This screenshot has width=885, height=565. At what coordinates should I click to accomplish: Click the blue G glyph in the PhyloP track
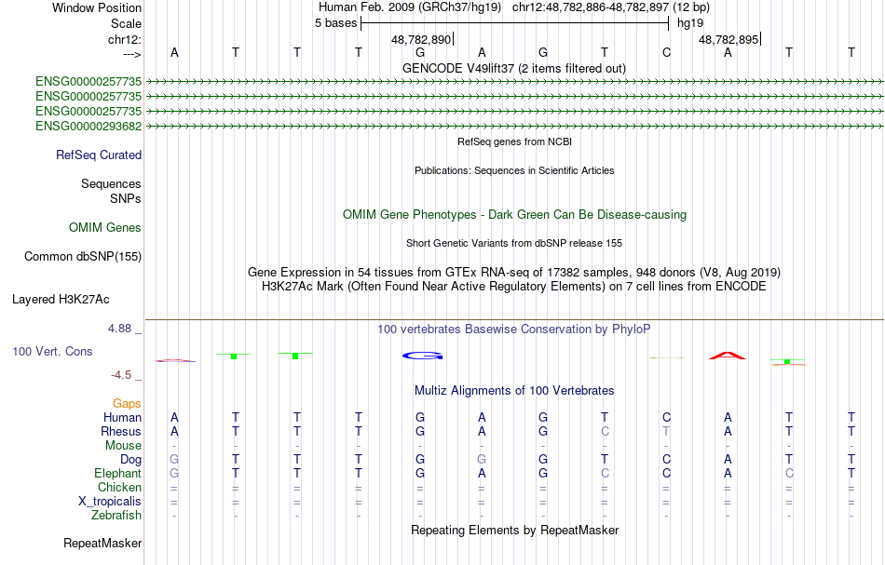coord(422,356)
